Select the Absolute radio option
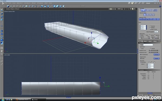Viewport: 162px width, 101px height. [150, 26]
